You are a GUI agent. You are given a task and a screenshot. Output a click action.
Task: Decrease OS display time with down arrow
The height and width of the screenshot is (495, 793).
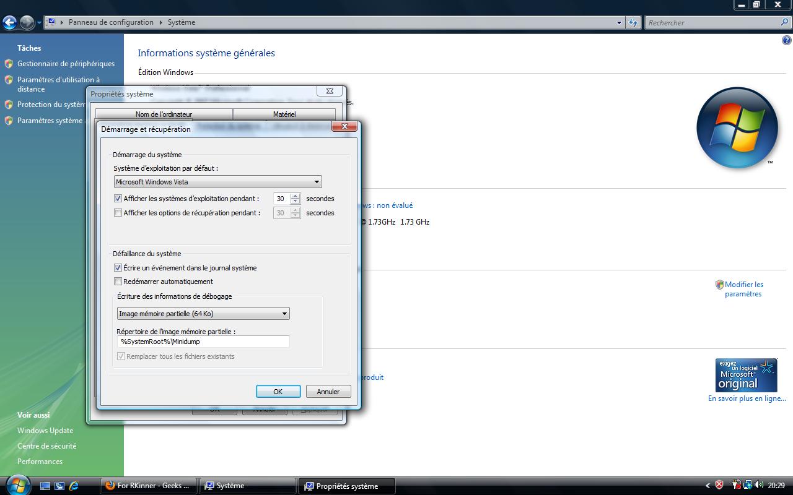click(x=296, y=202)
